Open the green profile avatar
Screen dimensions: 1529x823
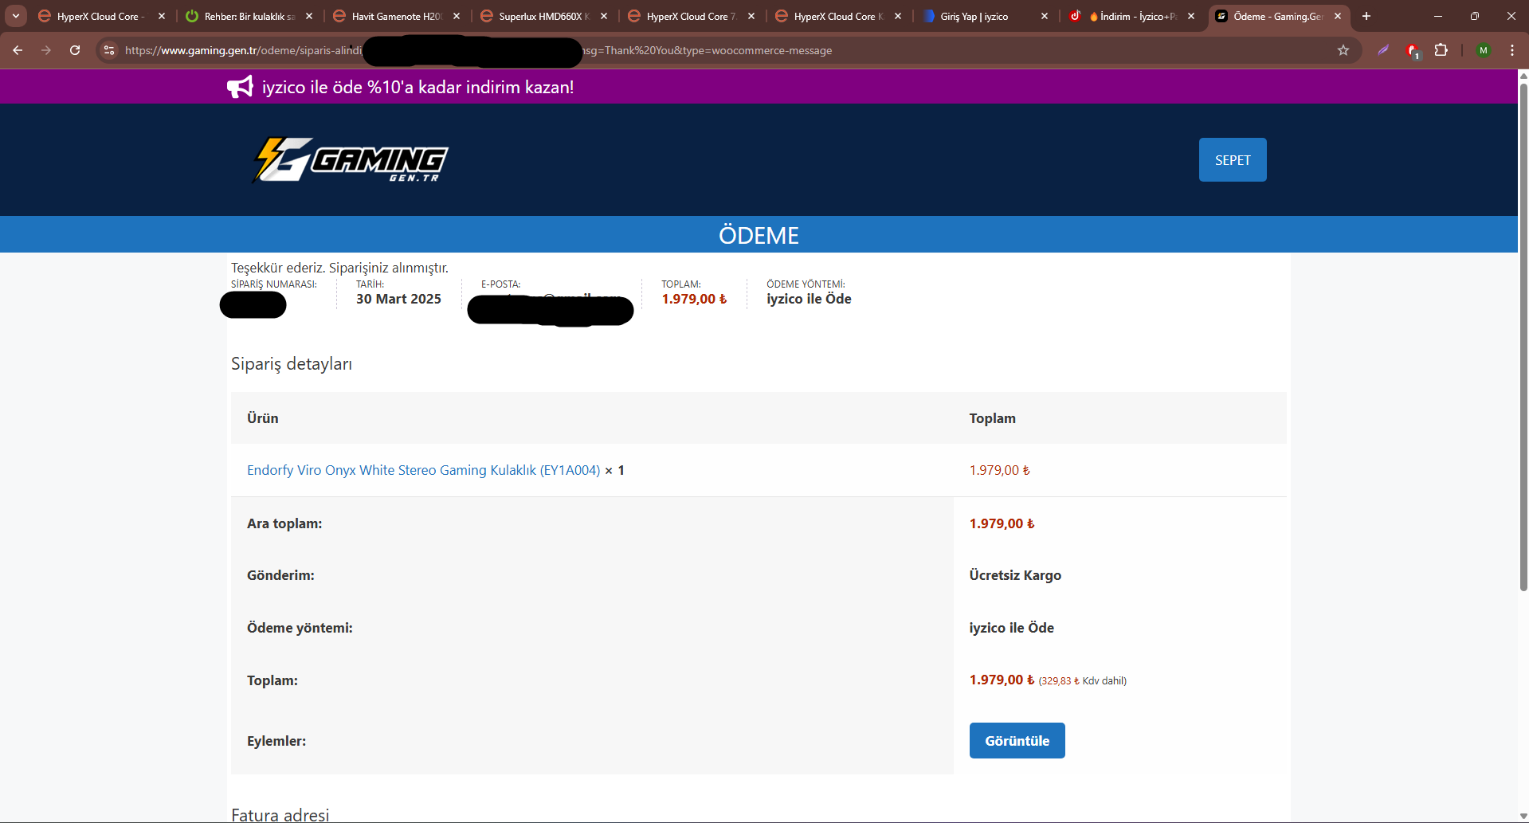(x=1483, y=50)
